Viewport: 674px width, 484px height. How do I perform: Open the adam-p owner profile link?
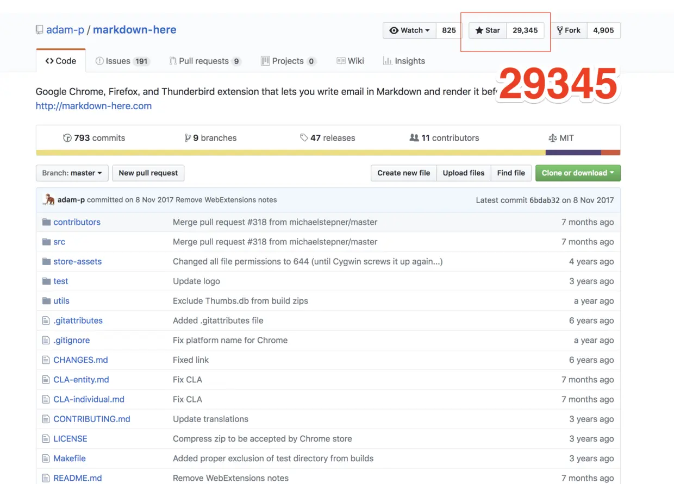65,30
